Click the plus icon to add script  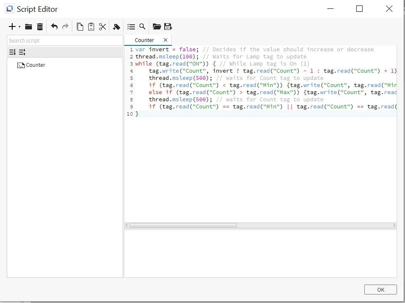tap(12, 27)
